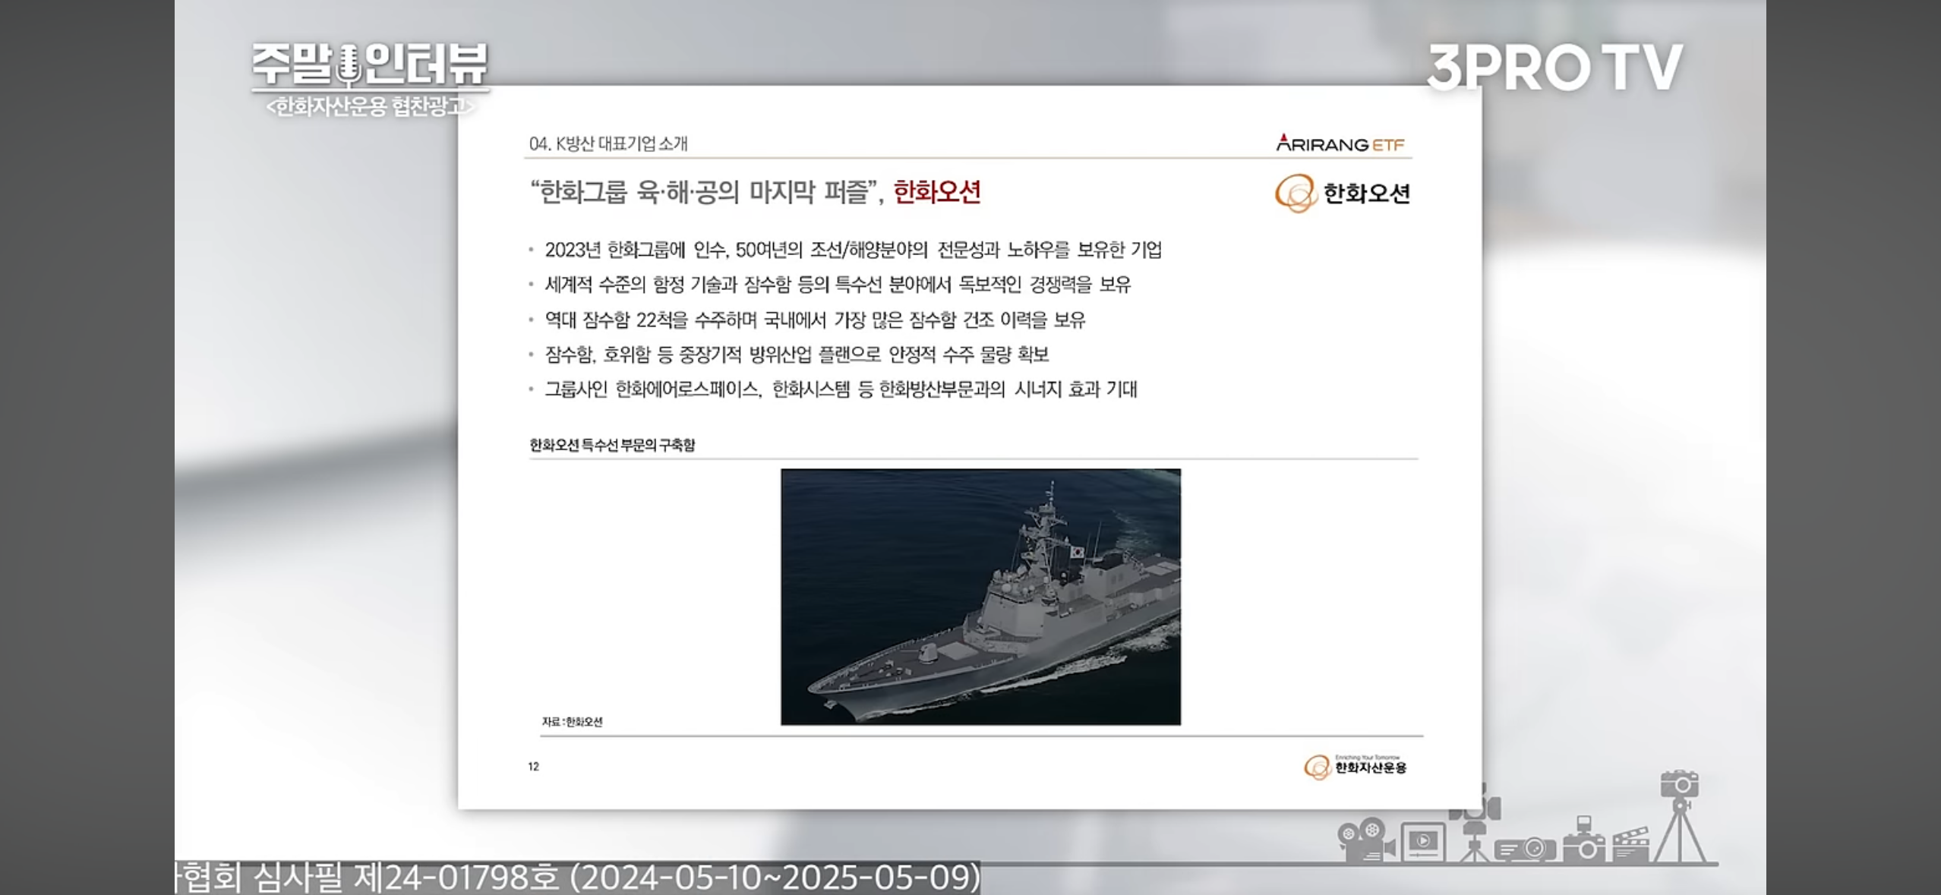Click the '04. K방산 대표기업 소개' header
The height and width of the screenshot is (895, 1941).
click(x=608, y=143)
